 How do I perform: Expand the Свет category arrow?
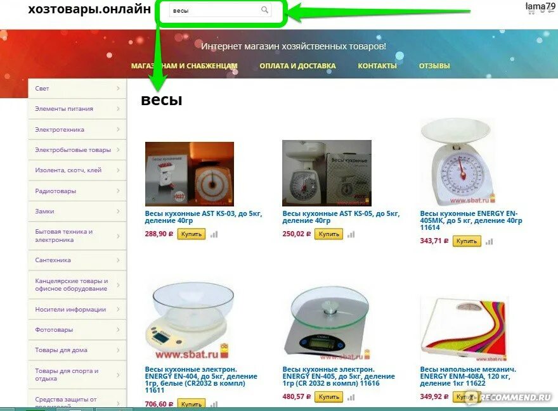click(x=118, y=88)
